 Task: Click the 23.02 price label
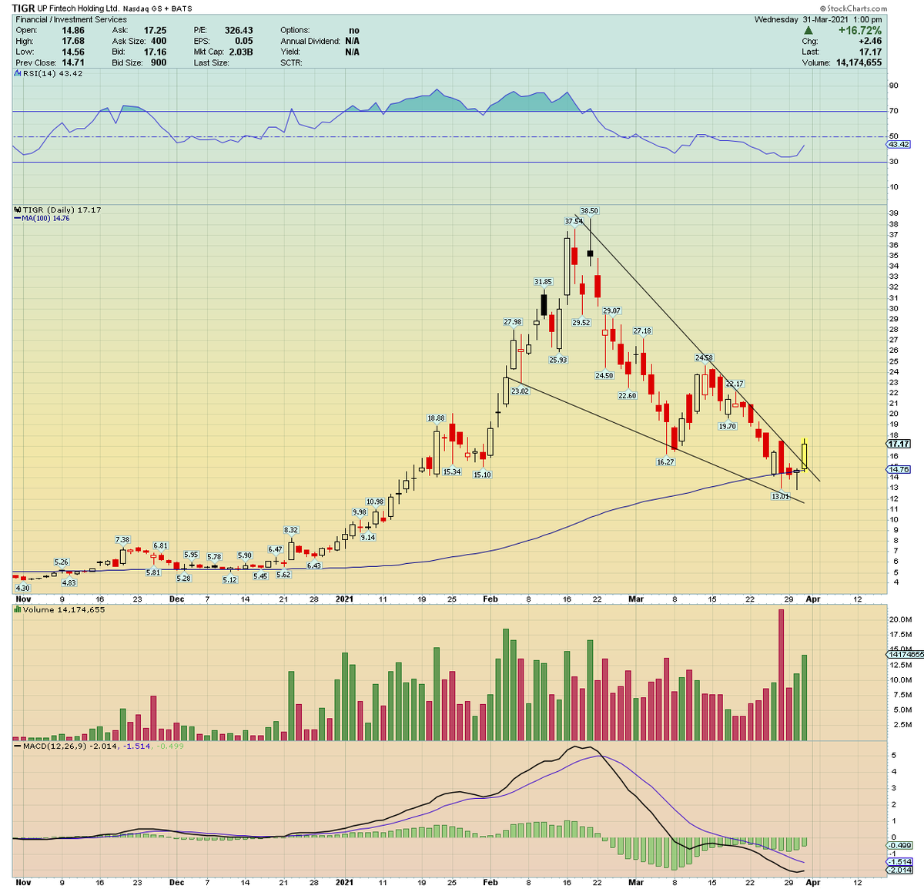[520, 391]
